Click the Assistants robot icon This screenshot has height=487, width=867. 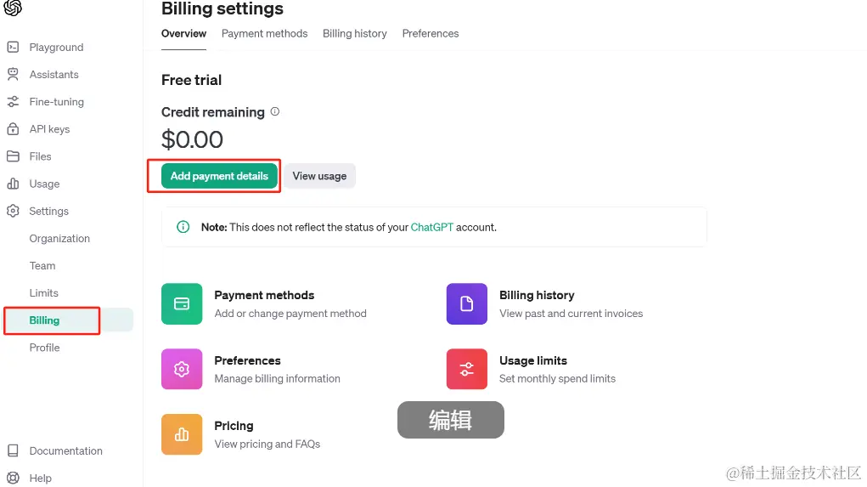13,75
